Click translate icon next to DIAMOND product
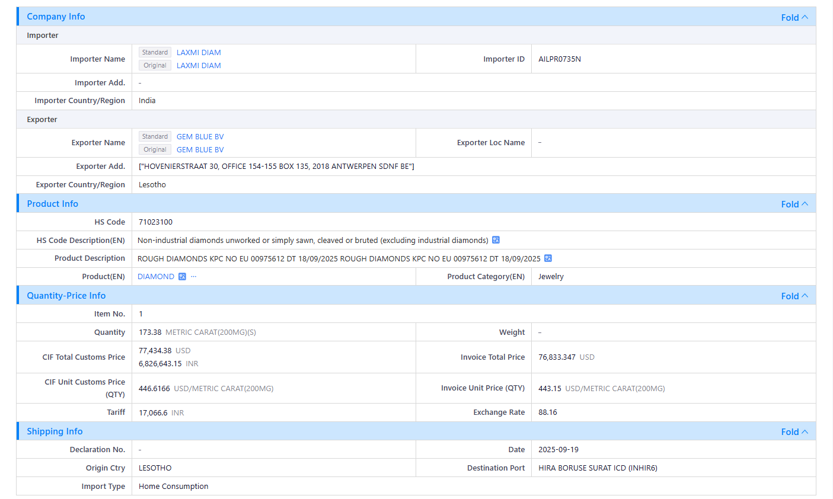Viewport: 833px width, 499px height. point(183,277)
